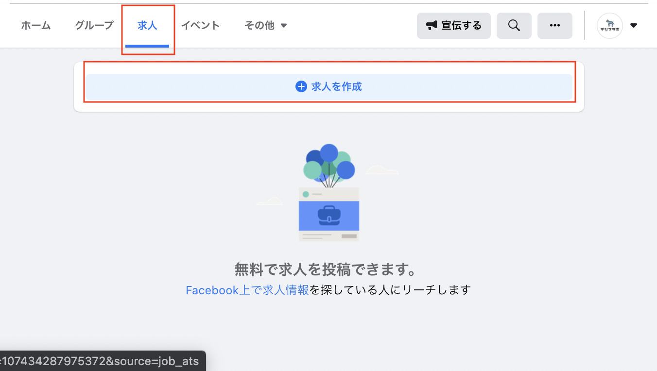Screen dimensions: 657x371
Task: Open the three-dot more options menu
Action: point(554,26)
